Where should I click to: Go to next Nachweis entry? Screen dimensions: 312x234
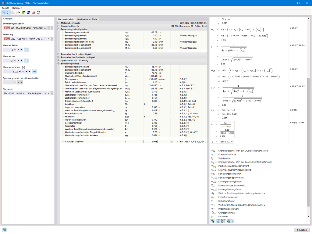52,93
